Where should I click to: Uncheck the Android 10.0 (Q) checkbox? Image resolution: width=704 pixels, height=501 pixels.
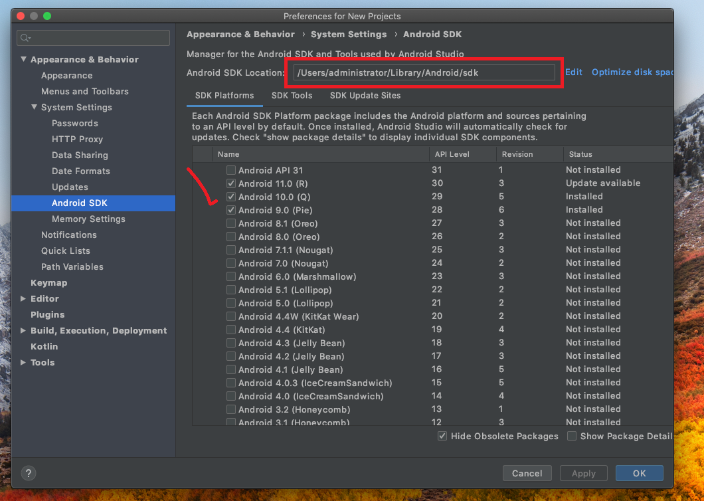click(230, 197)
